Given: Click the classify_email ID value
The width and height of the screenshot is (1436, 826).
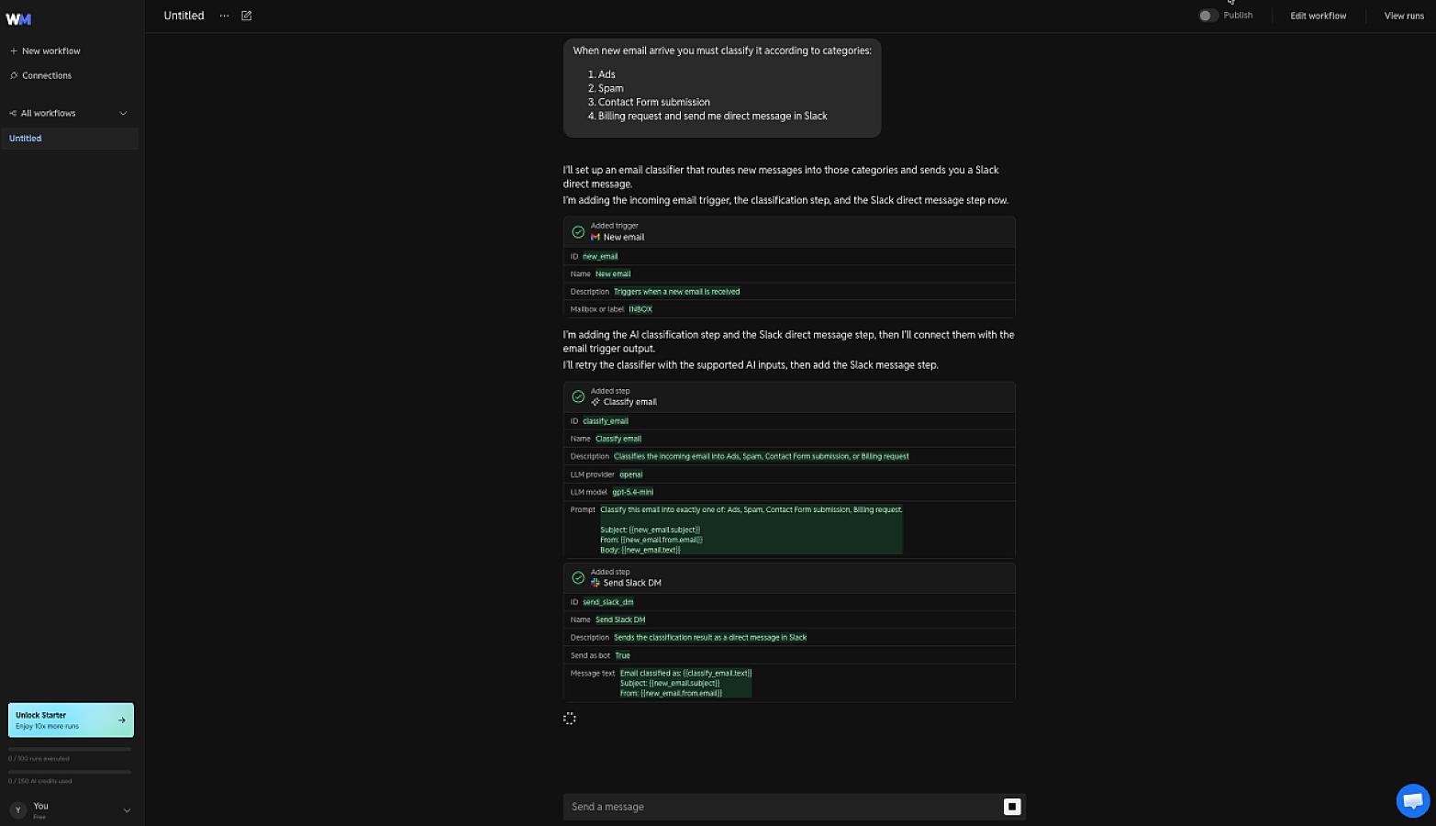Looking at the screenshot, I should coord(606,421).
